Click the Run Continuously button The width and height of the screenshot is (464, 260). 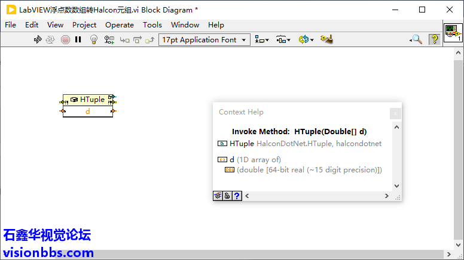51,39
